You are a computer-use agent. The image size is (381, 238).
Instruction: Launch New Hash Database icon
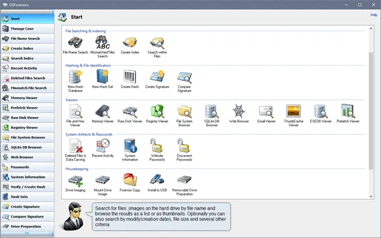point(76,77)
